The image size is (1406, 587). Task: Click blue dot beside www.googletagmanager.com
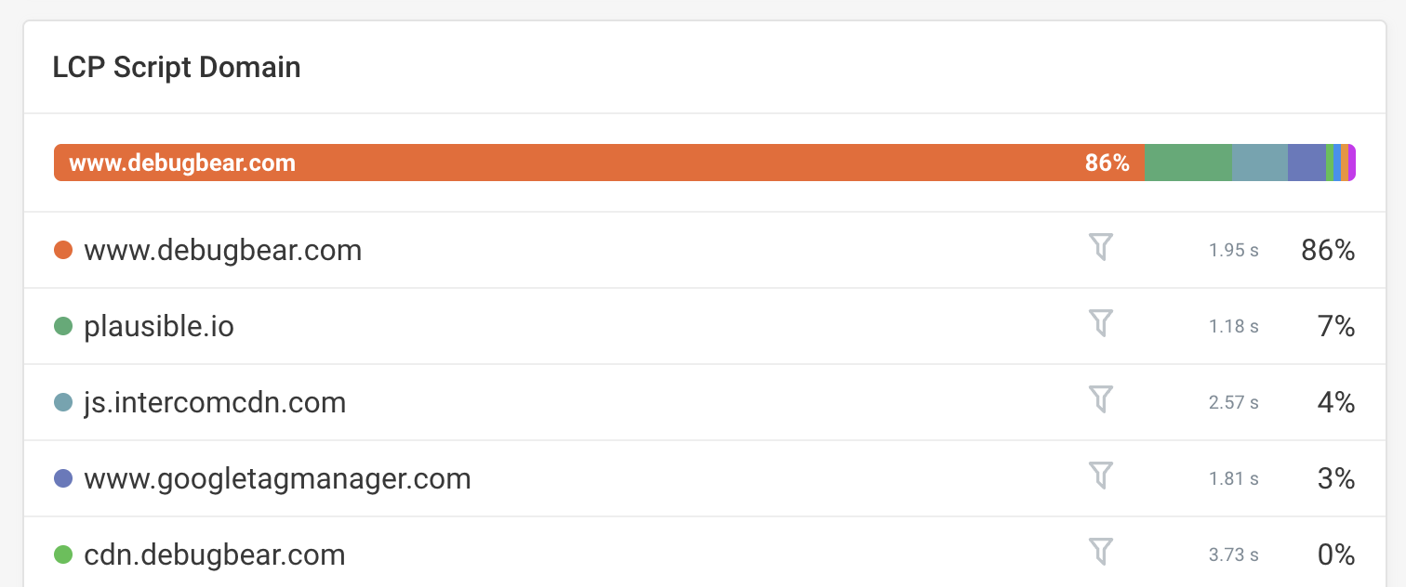63,478
